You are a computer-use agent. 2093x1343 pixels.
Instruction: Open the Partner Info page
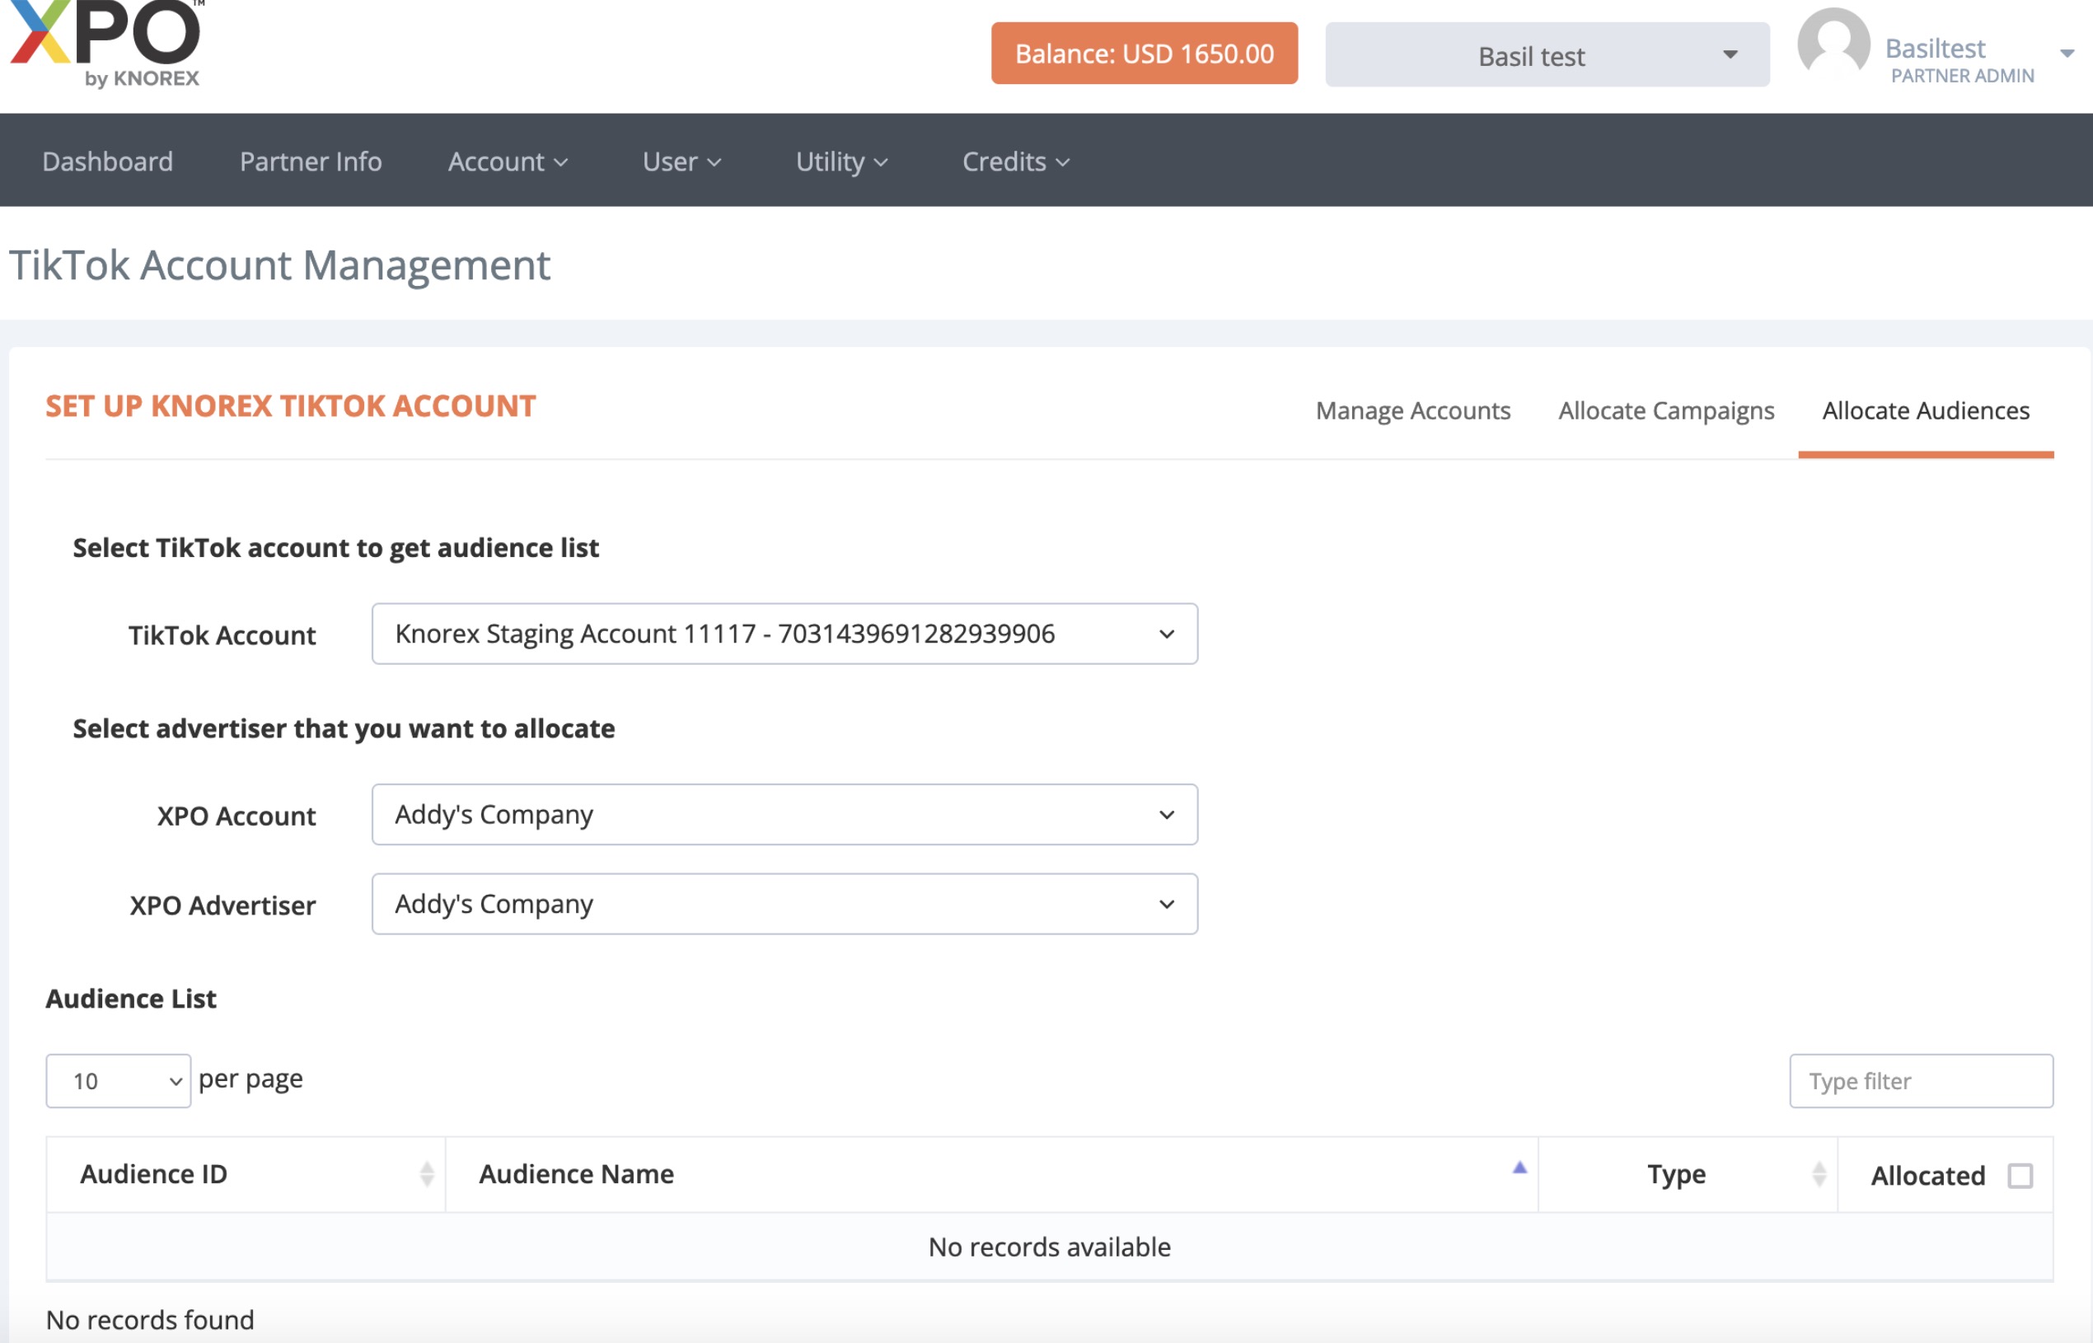311,161
